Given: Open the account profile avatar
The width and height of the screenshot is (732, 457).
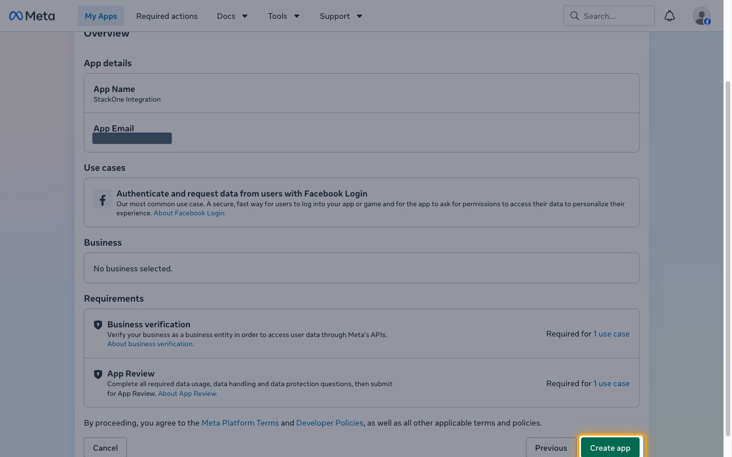Looking at the screenshot, I should click(x=702, y=16).
